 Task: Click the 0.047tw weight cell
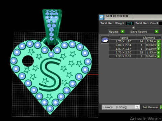[151, 56]
